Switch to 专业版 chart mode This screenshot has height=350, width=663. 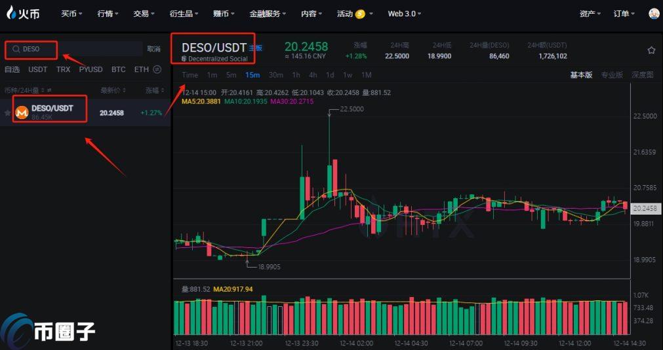[612, 75]
